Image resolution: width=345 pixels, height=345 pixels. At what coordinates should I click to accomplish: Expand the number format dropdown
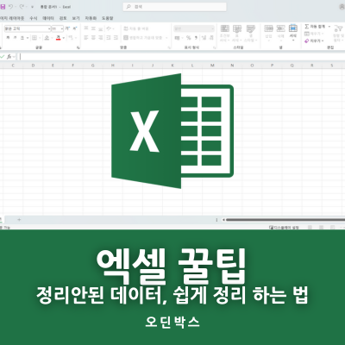click(x=213, y=28)
